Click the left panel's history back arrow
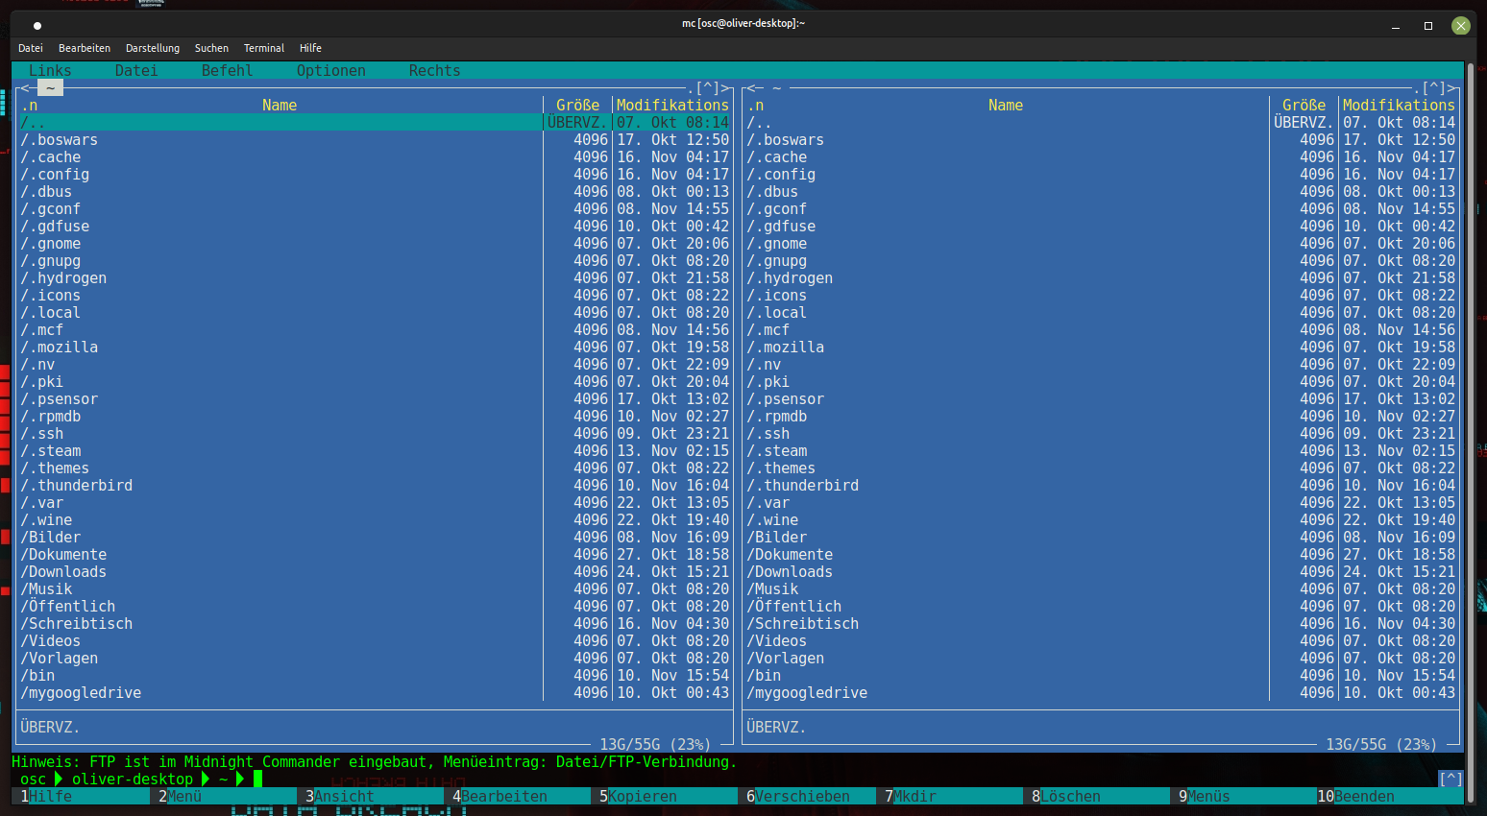The image size is (1487, 816). pyautogui.click(x=25, y=88)
